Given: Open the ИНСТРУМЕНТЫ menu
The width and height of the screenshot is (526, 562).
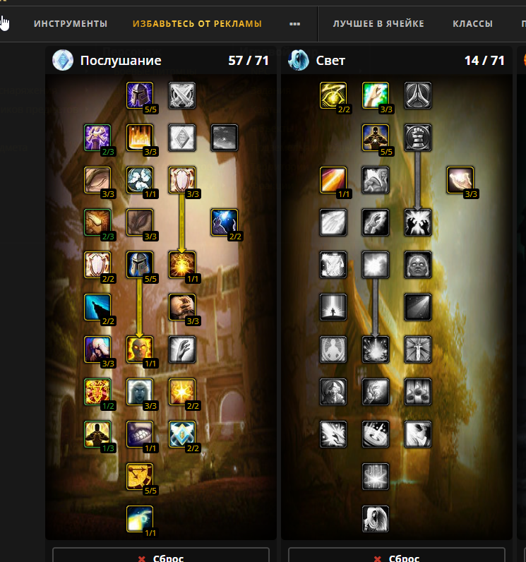Looking at the screenshot, I should click(x=71, y=24).
